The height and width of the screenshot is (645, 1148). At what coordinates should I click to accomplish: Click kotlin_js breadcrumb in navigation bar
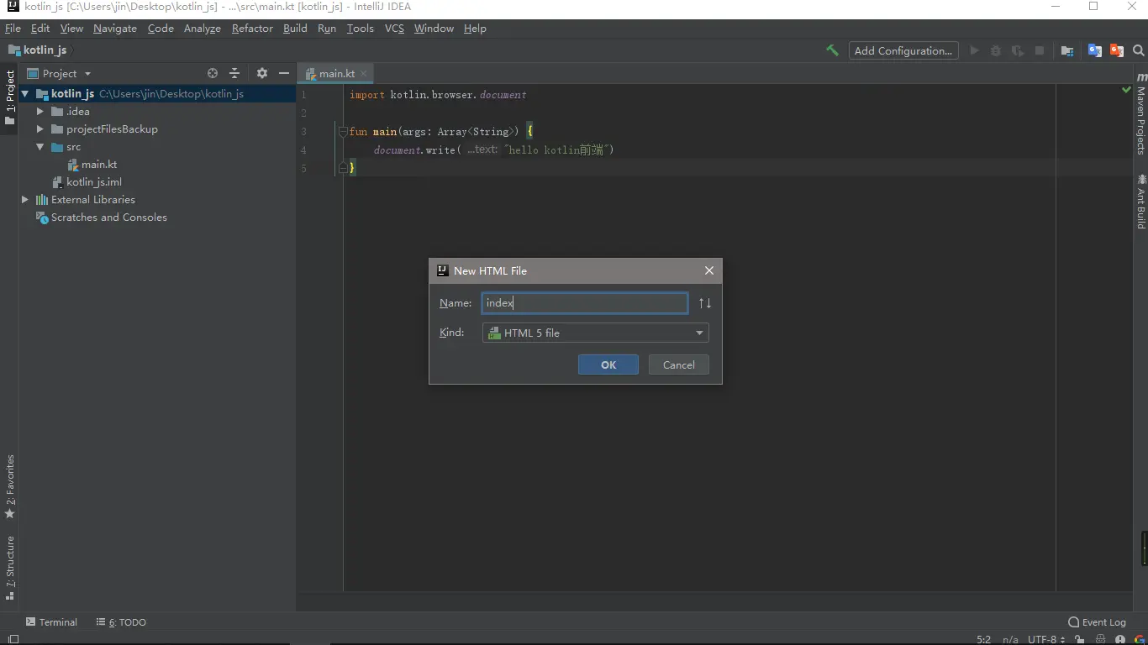[x=39, y=50]
